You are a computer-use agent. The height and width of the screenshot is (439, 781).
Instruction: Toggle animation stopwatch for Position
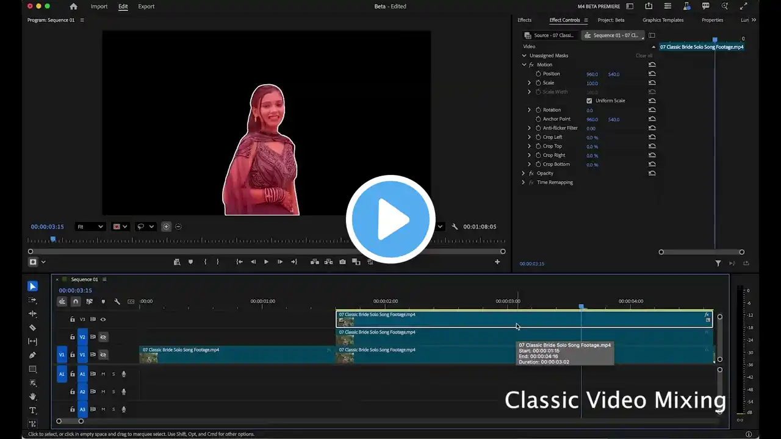pos(538,74)
